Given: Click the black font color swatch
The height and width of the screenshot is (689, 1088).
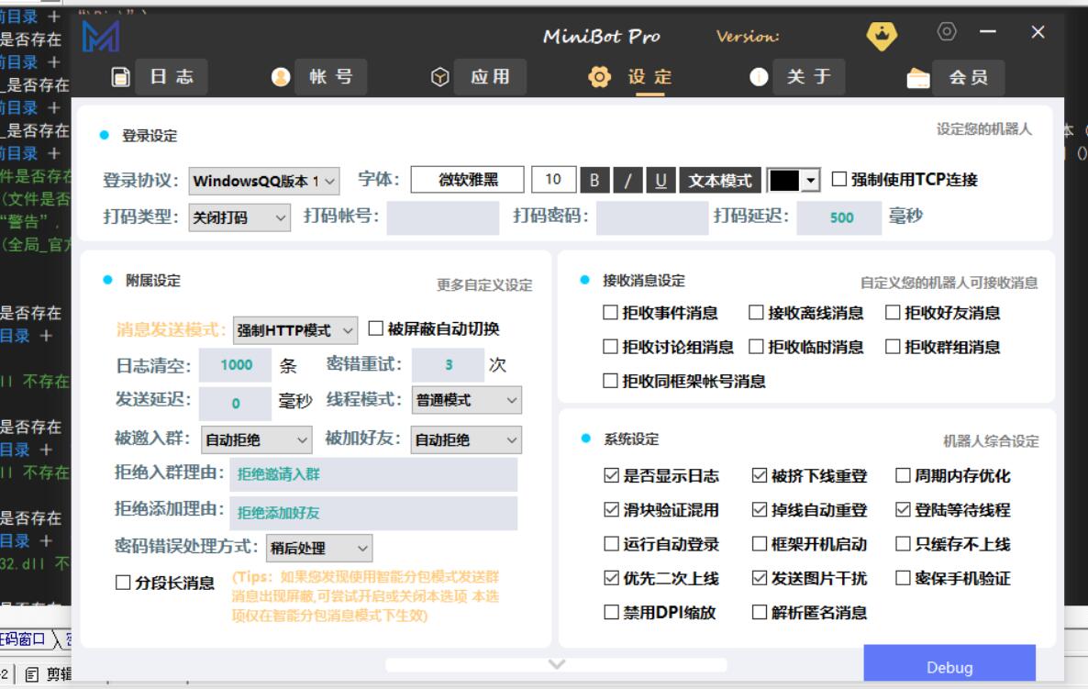Looking at the screenshot, I should (784, 181).
